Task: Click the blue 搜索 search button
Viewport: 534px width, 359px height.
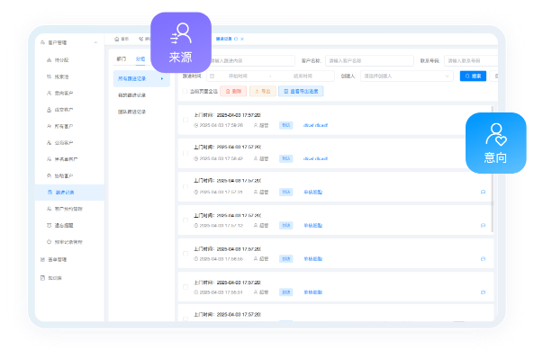Action: [473, 76]
